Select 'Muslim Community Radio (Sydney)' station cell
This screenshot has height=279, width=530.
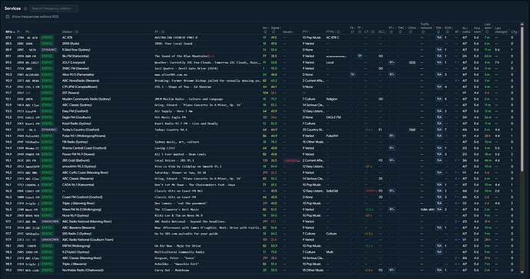pos(86,99)
